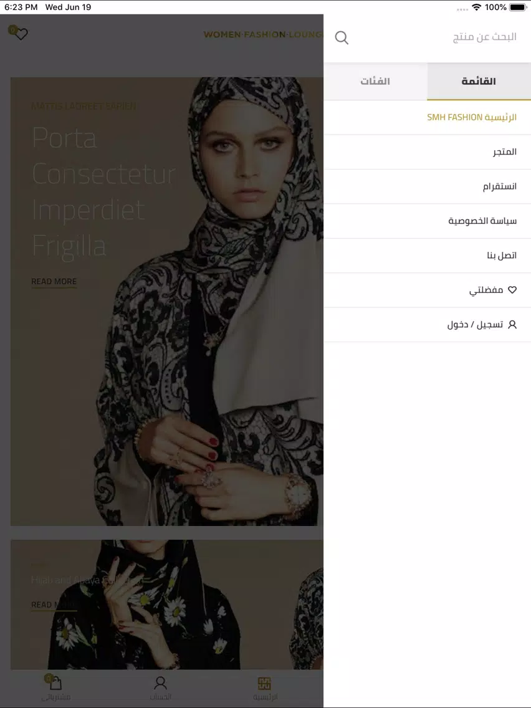Select القائمة tab
The height and width of the screenshot is (708, 531).
(x=479, y=81)
